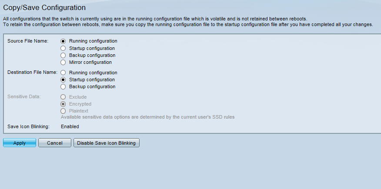Click the Sensitive Data label
The width and height of the screenshot is (381, 189).
[24, 96]
